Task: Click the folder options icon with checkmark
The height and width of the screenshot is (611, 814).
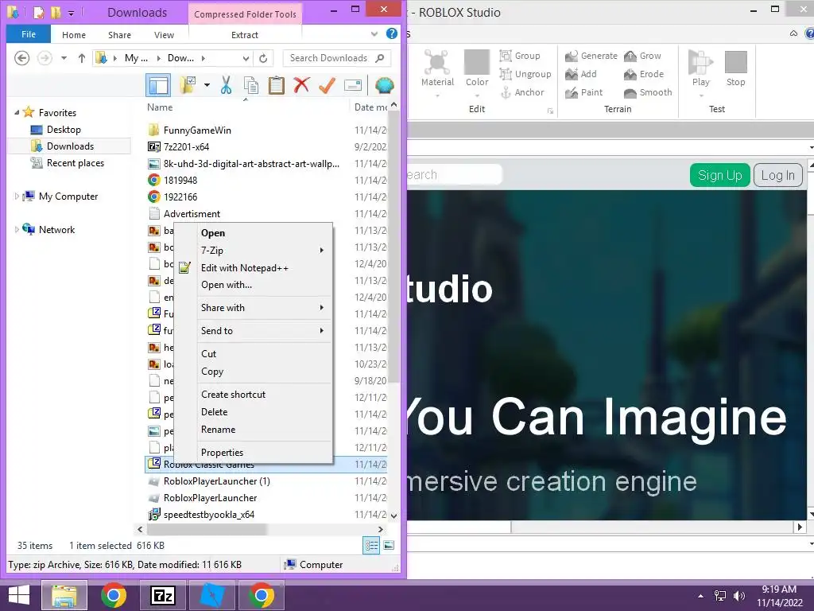Action: click(x=188, y=85)
